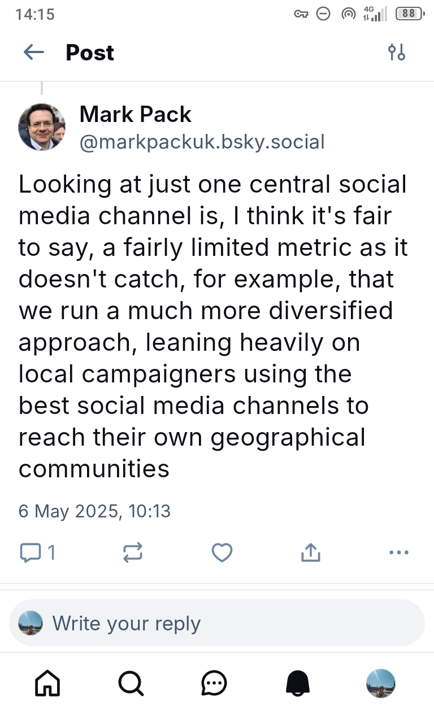This screenshot has height=723, width=434.
Task: Open the Search tab
Action: point(131,684)
